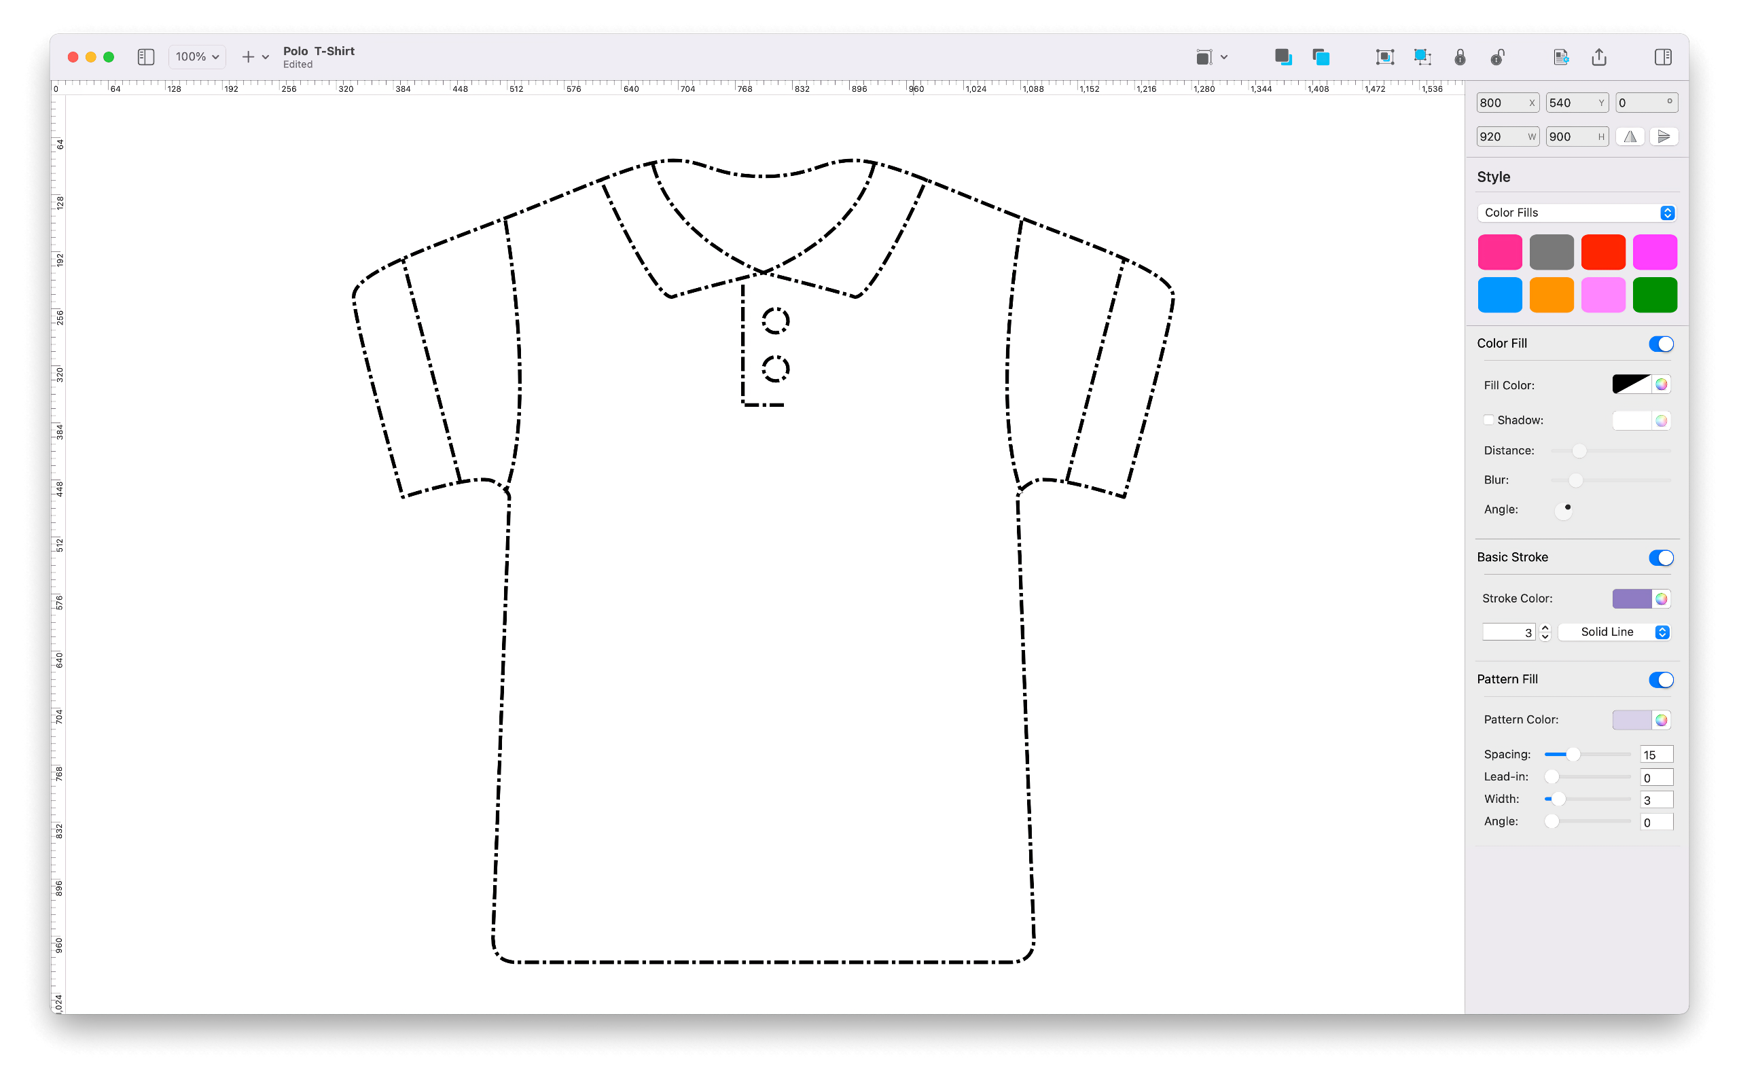Click the rotation angle field showing 0

pyautogui.click(x=1647, y=103)
